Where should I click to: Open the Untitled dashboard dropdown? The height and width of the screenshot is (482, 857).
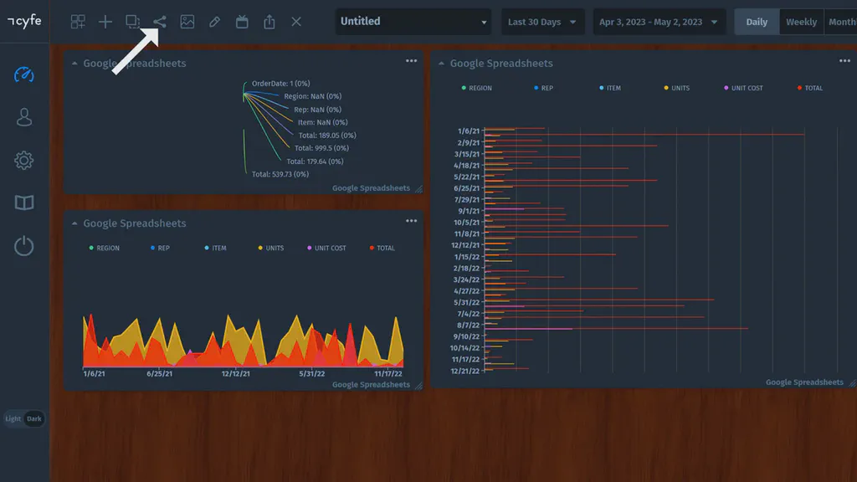pyautogui.click(x=413, y=21)
